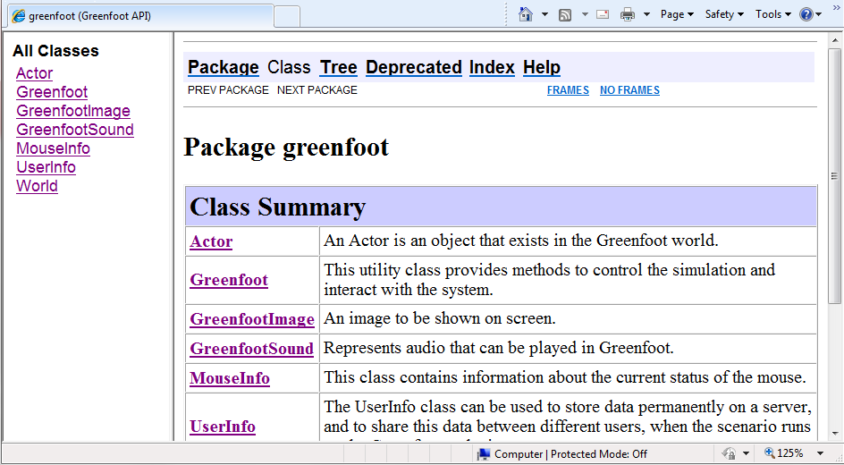Open the Safety menu

[x=724, y=14]
